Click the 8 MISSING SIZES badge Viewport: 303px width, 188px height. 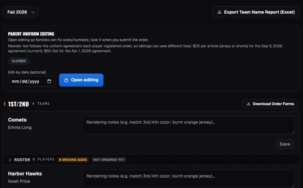click(73, 160)
